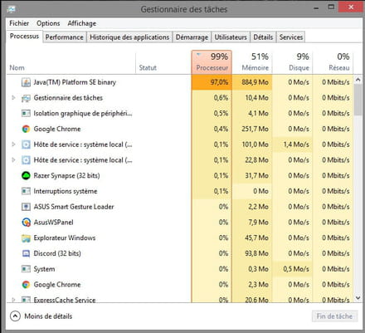The width and height of the screenshot is (365, 333).
Task: Click the process list scrollbar thumb
Action: (x=358, y=100)
